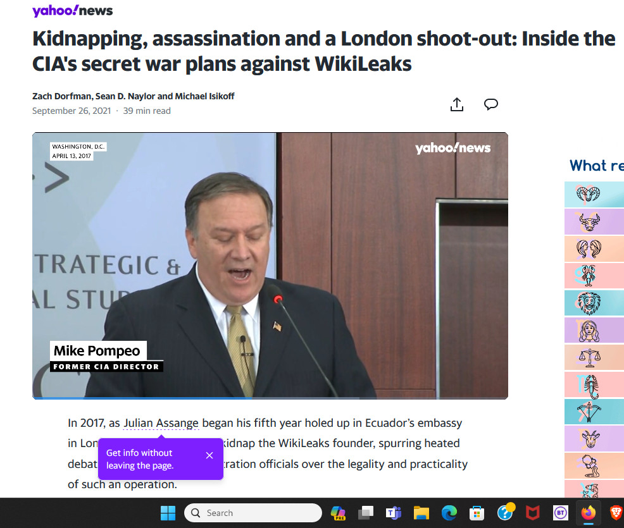Switch to Firefox on the taskbar
Screen dimensions: 624x528
coord(588,513)
